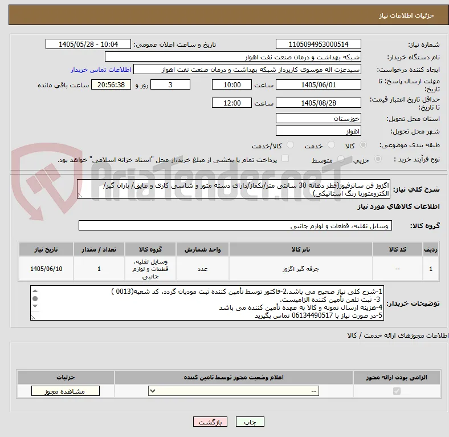The width and height of the screenshot is (449, 437).
Task: Click the تاریخ و ساعت اعلان عمومی field
Action: coord(88,44)
